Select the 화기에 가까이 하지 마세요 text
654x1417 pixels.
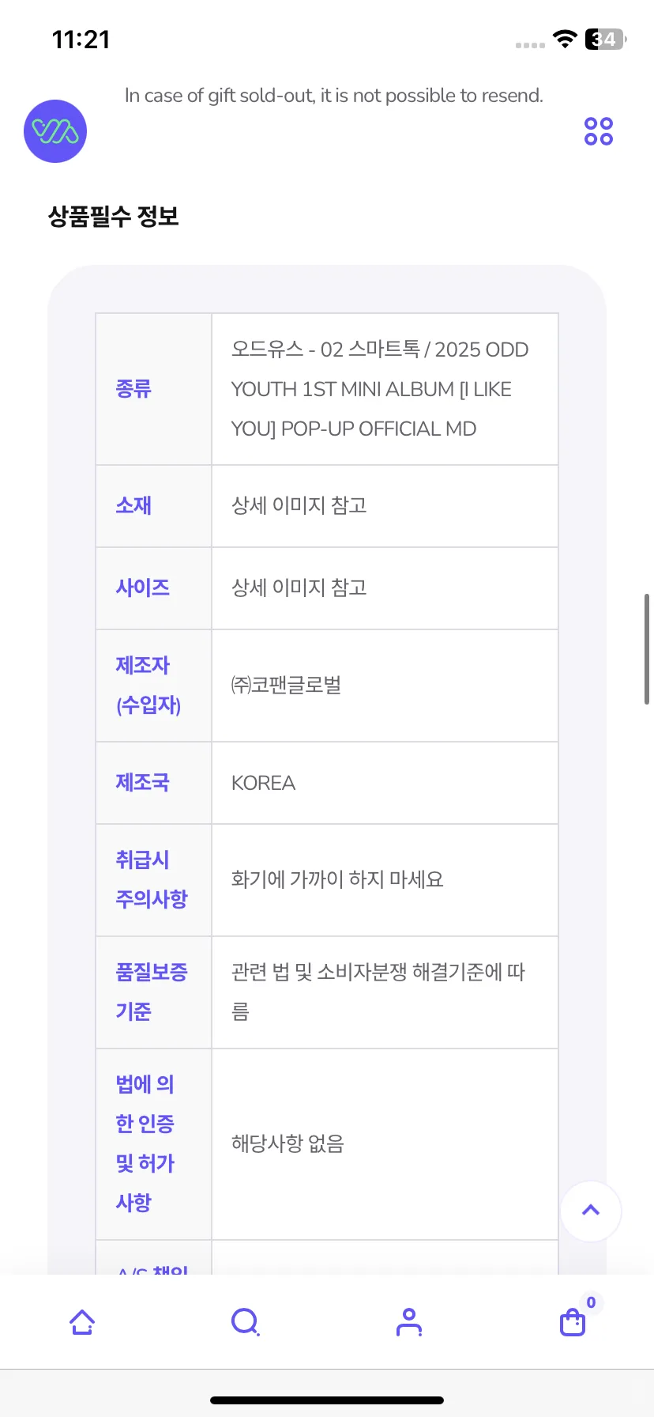pyautogui.click(x=337, y=880)
